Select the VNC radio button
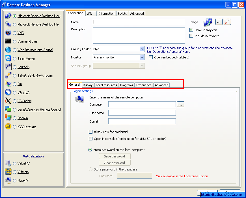246x198 pixels. 15,33
